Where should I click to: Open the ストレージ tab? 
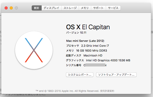click(70, 8)
